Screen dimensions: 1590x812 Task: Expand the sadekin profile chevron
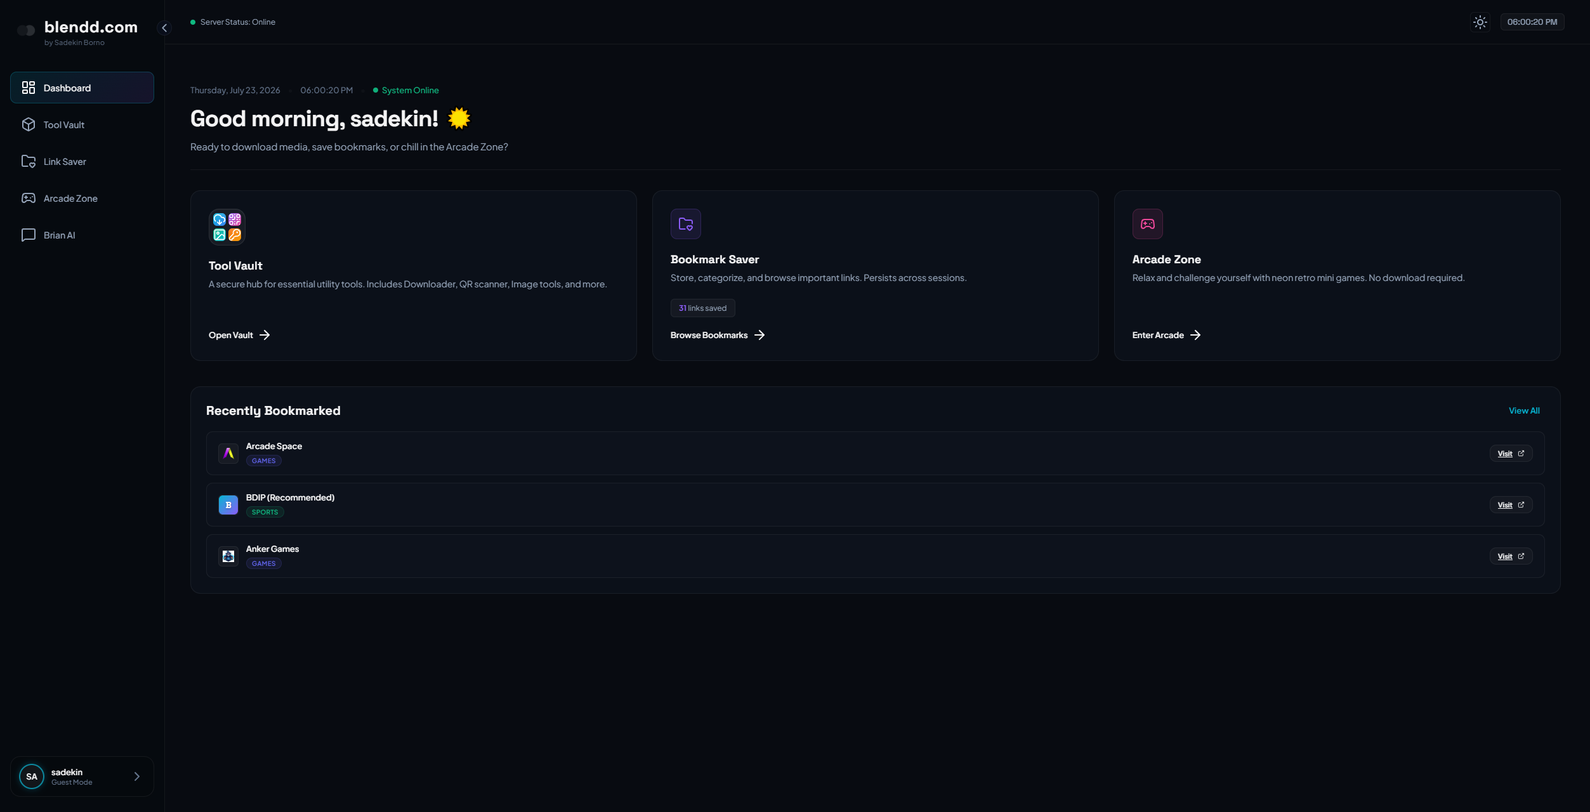click(x=136, y=776)
